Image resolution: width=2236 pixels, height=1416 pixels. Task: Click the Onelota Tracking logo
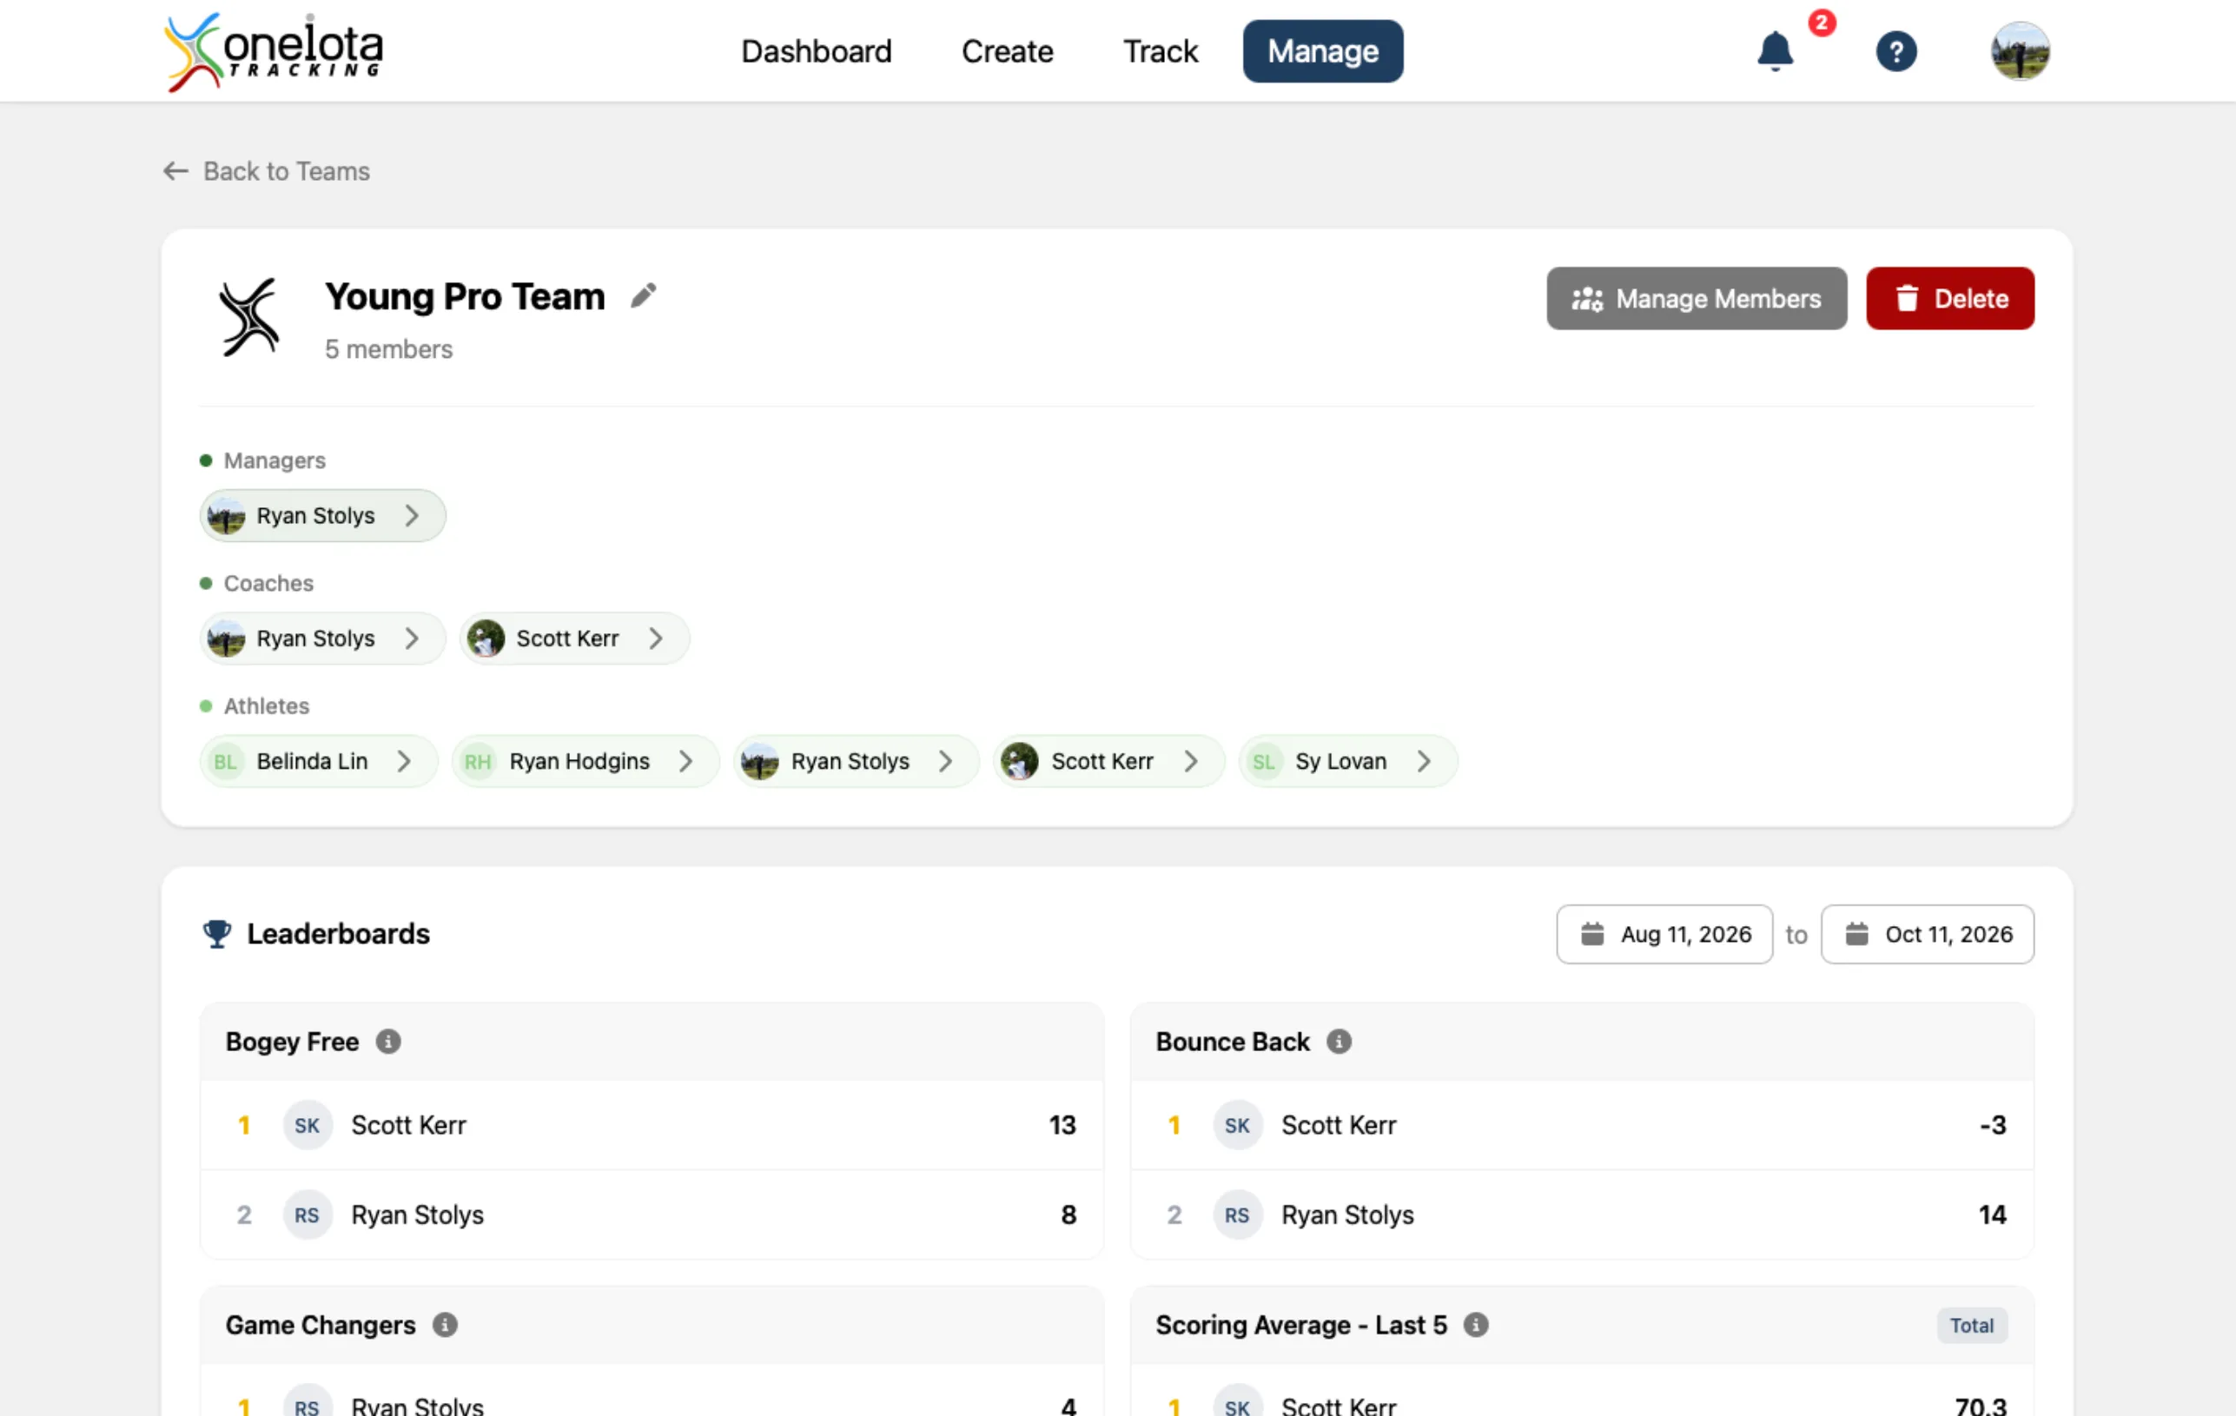click(x=273, y=52)
